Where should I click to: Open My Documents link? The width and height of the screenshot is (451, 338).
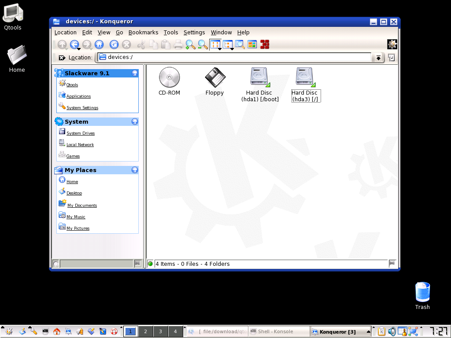point(82,206)
